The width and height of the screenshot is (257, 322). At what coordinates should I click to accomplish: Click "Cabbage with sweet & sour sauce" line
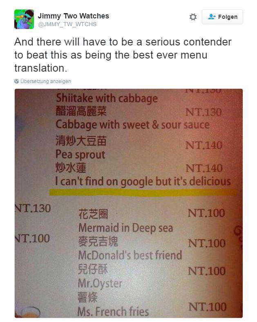(132, 124)
